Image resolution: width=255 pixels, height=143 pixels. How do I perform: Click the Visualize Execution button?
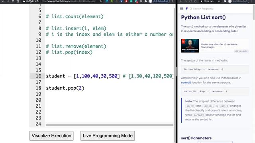51,136
